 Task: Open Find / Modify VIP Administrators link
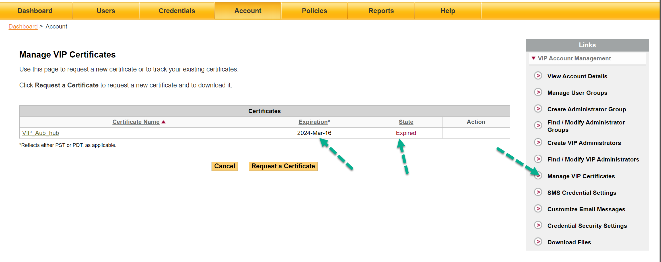593,159
